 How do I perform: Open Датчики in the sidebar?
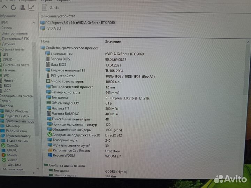pos(8,44)
